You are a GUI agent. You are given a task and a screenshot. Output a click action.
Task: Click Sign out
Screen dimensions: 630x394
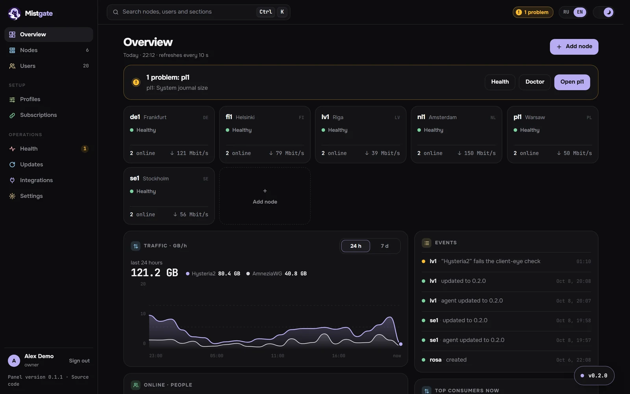click(79, 361)
